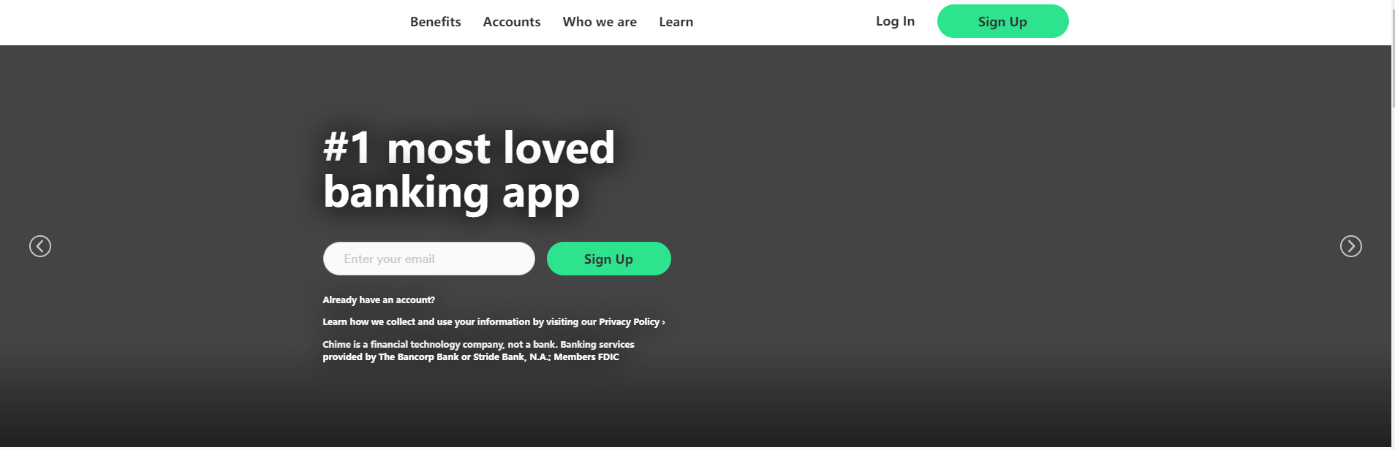The width and height of the screenshot is (1395, 450).
Task: Click the Log In link
Action: point(895,21)
